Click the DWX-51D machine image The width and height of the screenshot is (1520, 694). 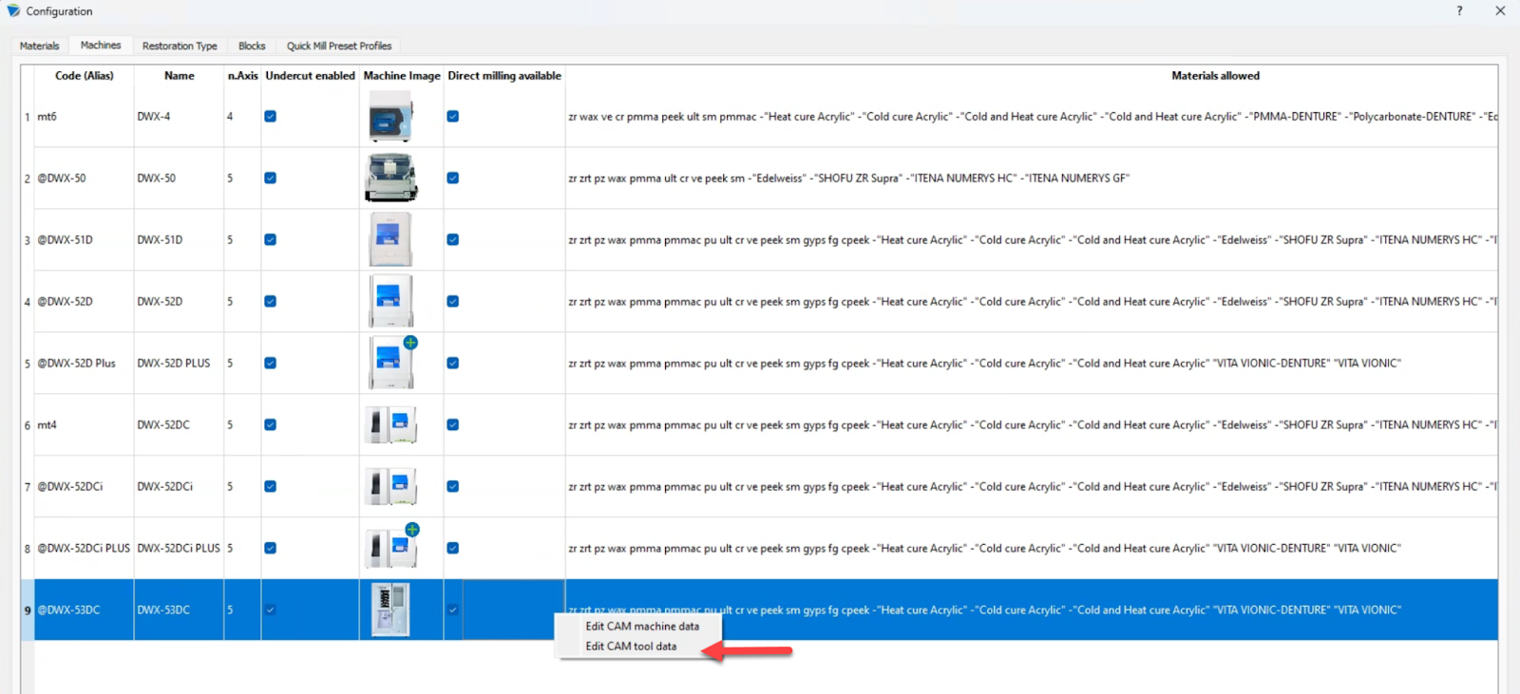(x=390, y=239)
